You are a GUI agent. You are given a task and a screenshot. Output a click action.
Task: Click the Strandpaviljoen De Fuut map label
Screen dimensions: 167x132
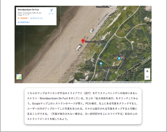coord(96,42)
